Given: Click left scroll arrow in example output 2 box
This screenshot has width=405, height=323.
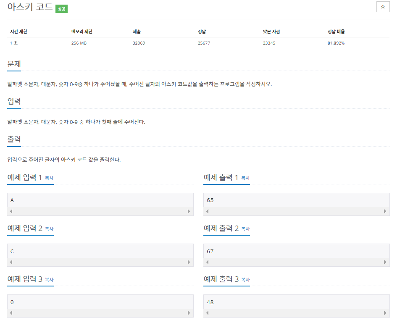Looking at the screenshot, I should [x=208, y=262].
